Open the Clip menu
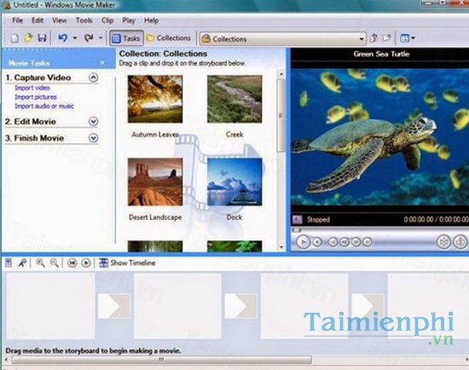The height and width of the screenshot is (370, 469). coord(107,20)
